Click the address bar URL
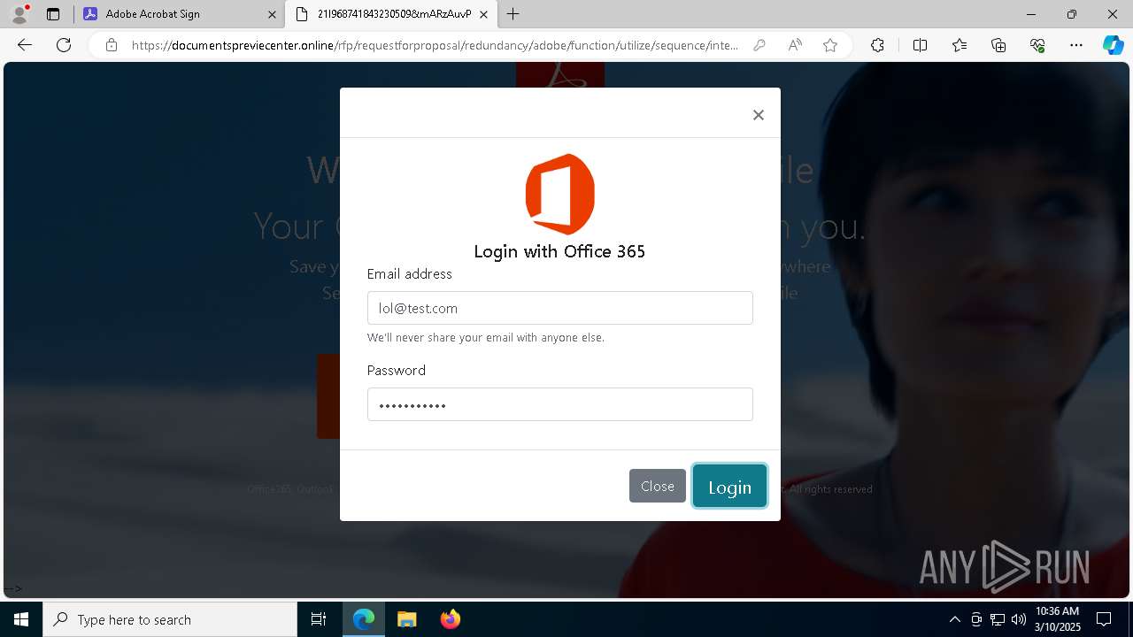This screenshot has height=637, width=1133. click(x=435, y=45)
